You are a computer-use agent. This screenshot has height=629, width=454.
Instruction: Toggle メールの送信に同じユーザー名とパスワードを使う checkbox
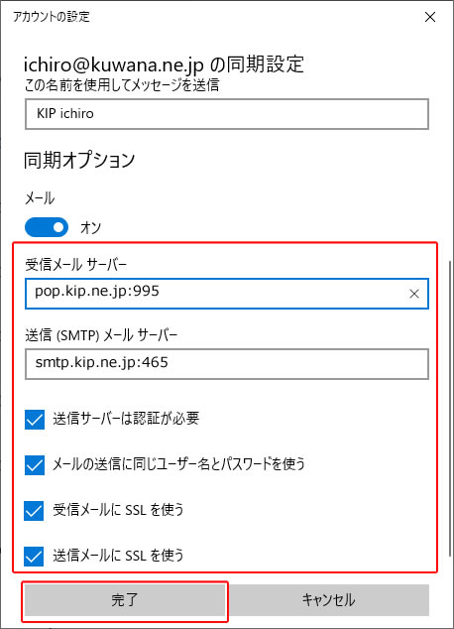point(35,465)
